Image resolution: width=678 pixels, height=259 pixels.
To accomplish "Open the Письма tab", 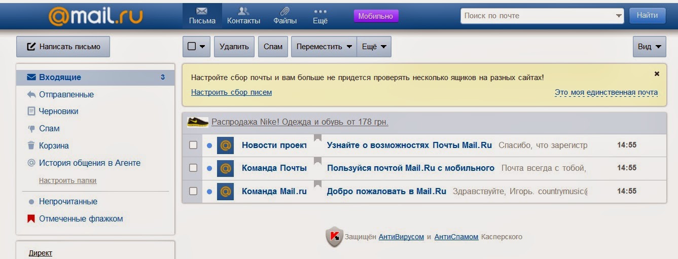I will (202, 16).
